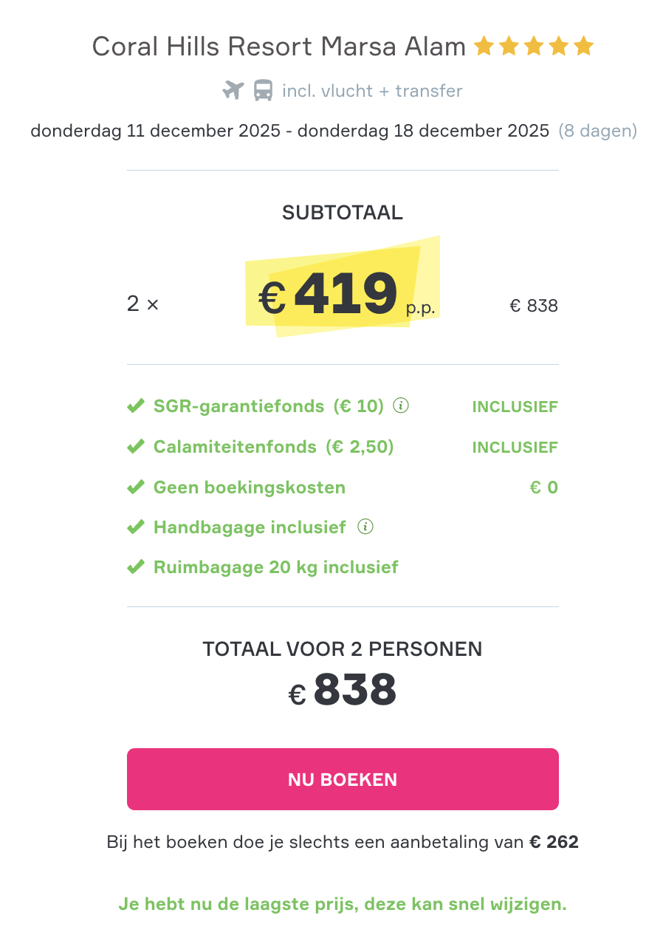Click the Ruimbagage 20 kg inclusief text
This screenshot has width=663, height=938.
point(275,567)
